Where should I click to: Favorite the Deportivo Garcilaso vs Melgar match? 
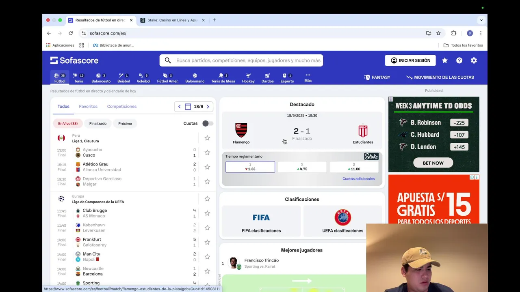pos(207,181)
